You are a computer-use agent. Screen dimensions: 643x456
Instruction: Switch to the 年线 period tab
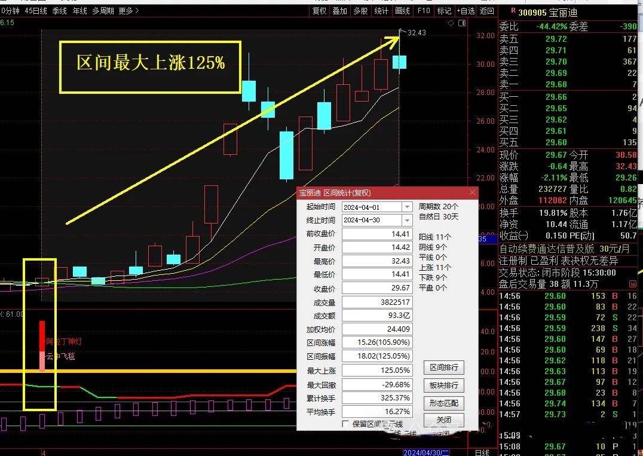click(x=79, y=11)
